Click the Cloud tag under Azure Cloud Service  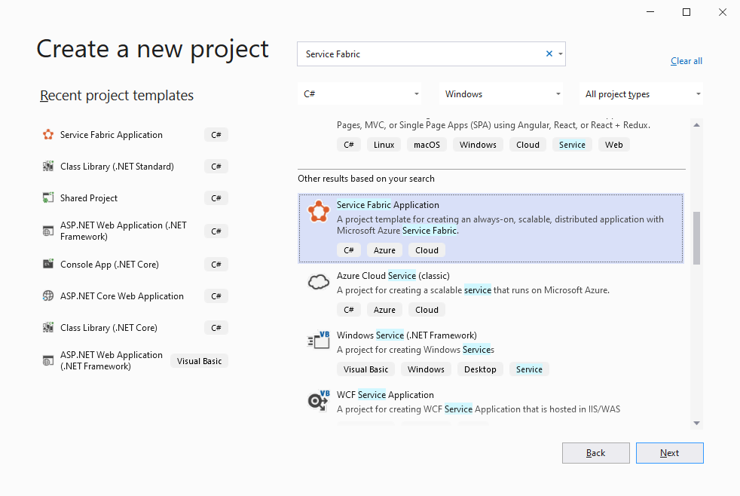[427, 310]
